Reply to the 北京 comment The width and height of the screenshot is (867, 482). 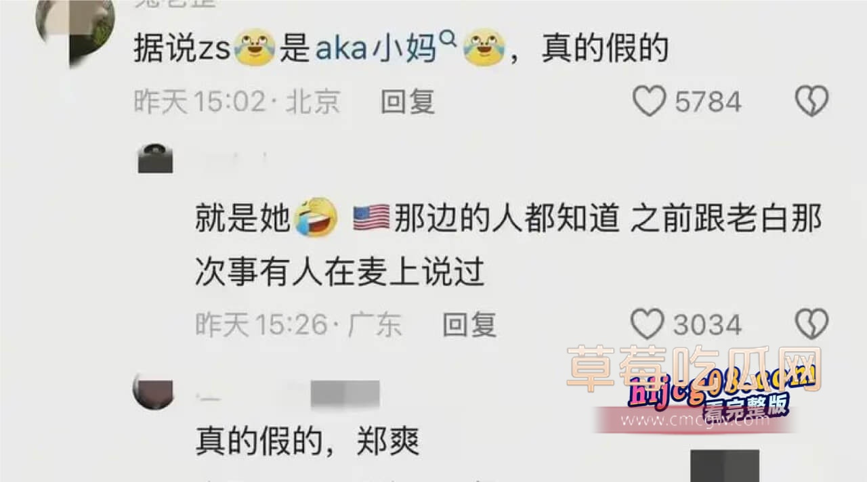[x=408, y=102]
